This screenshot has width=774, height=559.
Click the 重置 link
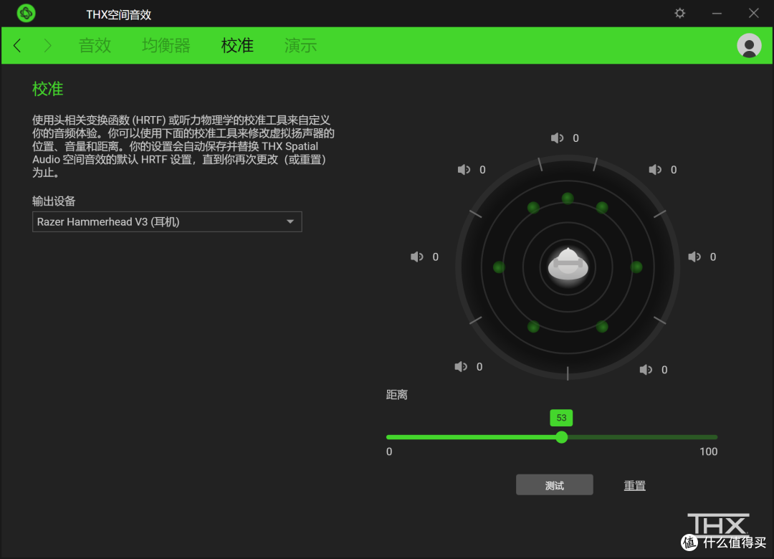(x=634, y=486)
